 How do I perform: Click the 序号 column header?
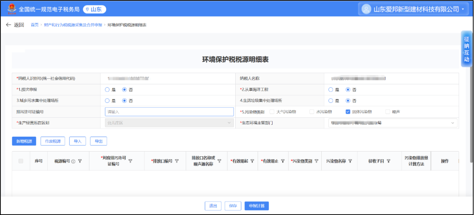(x=39, y=161)
